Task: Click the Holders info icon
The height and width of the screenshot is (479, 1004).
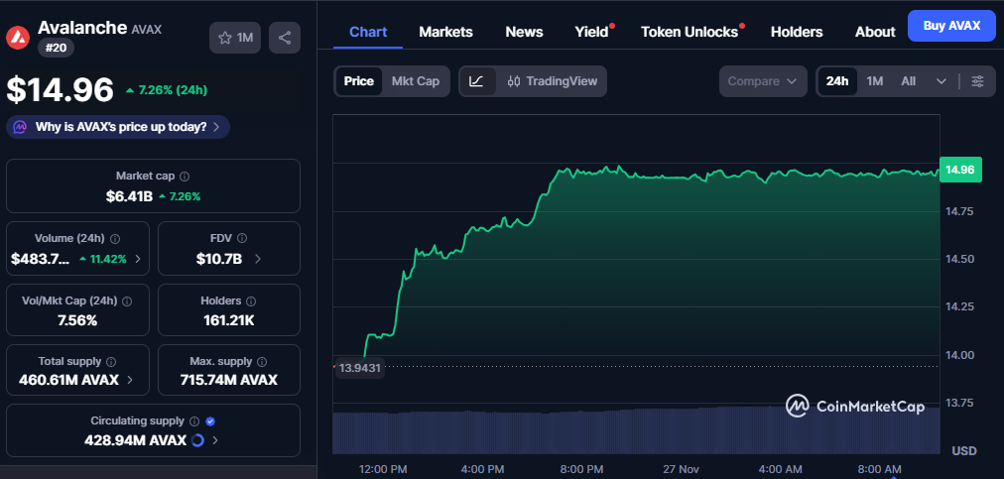Action: tap(251, 300)
